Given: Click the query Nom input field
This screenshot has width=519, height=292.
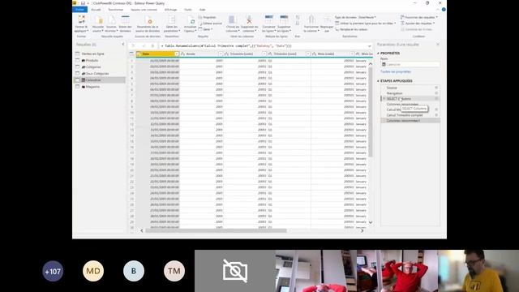Looking at the screenshot, I should 410,65.
